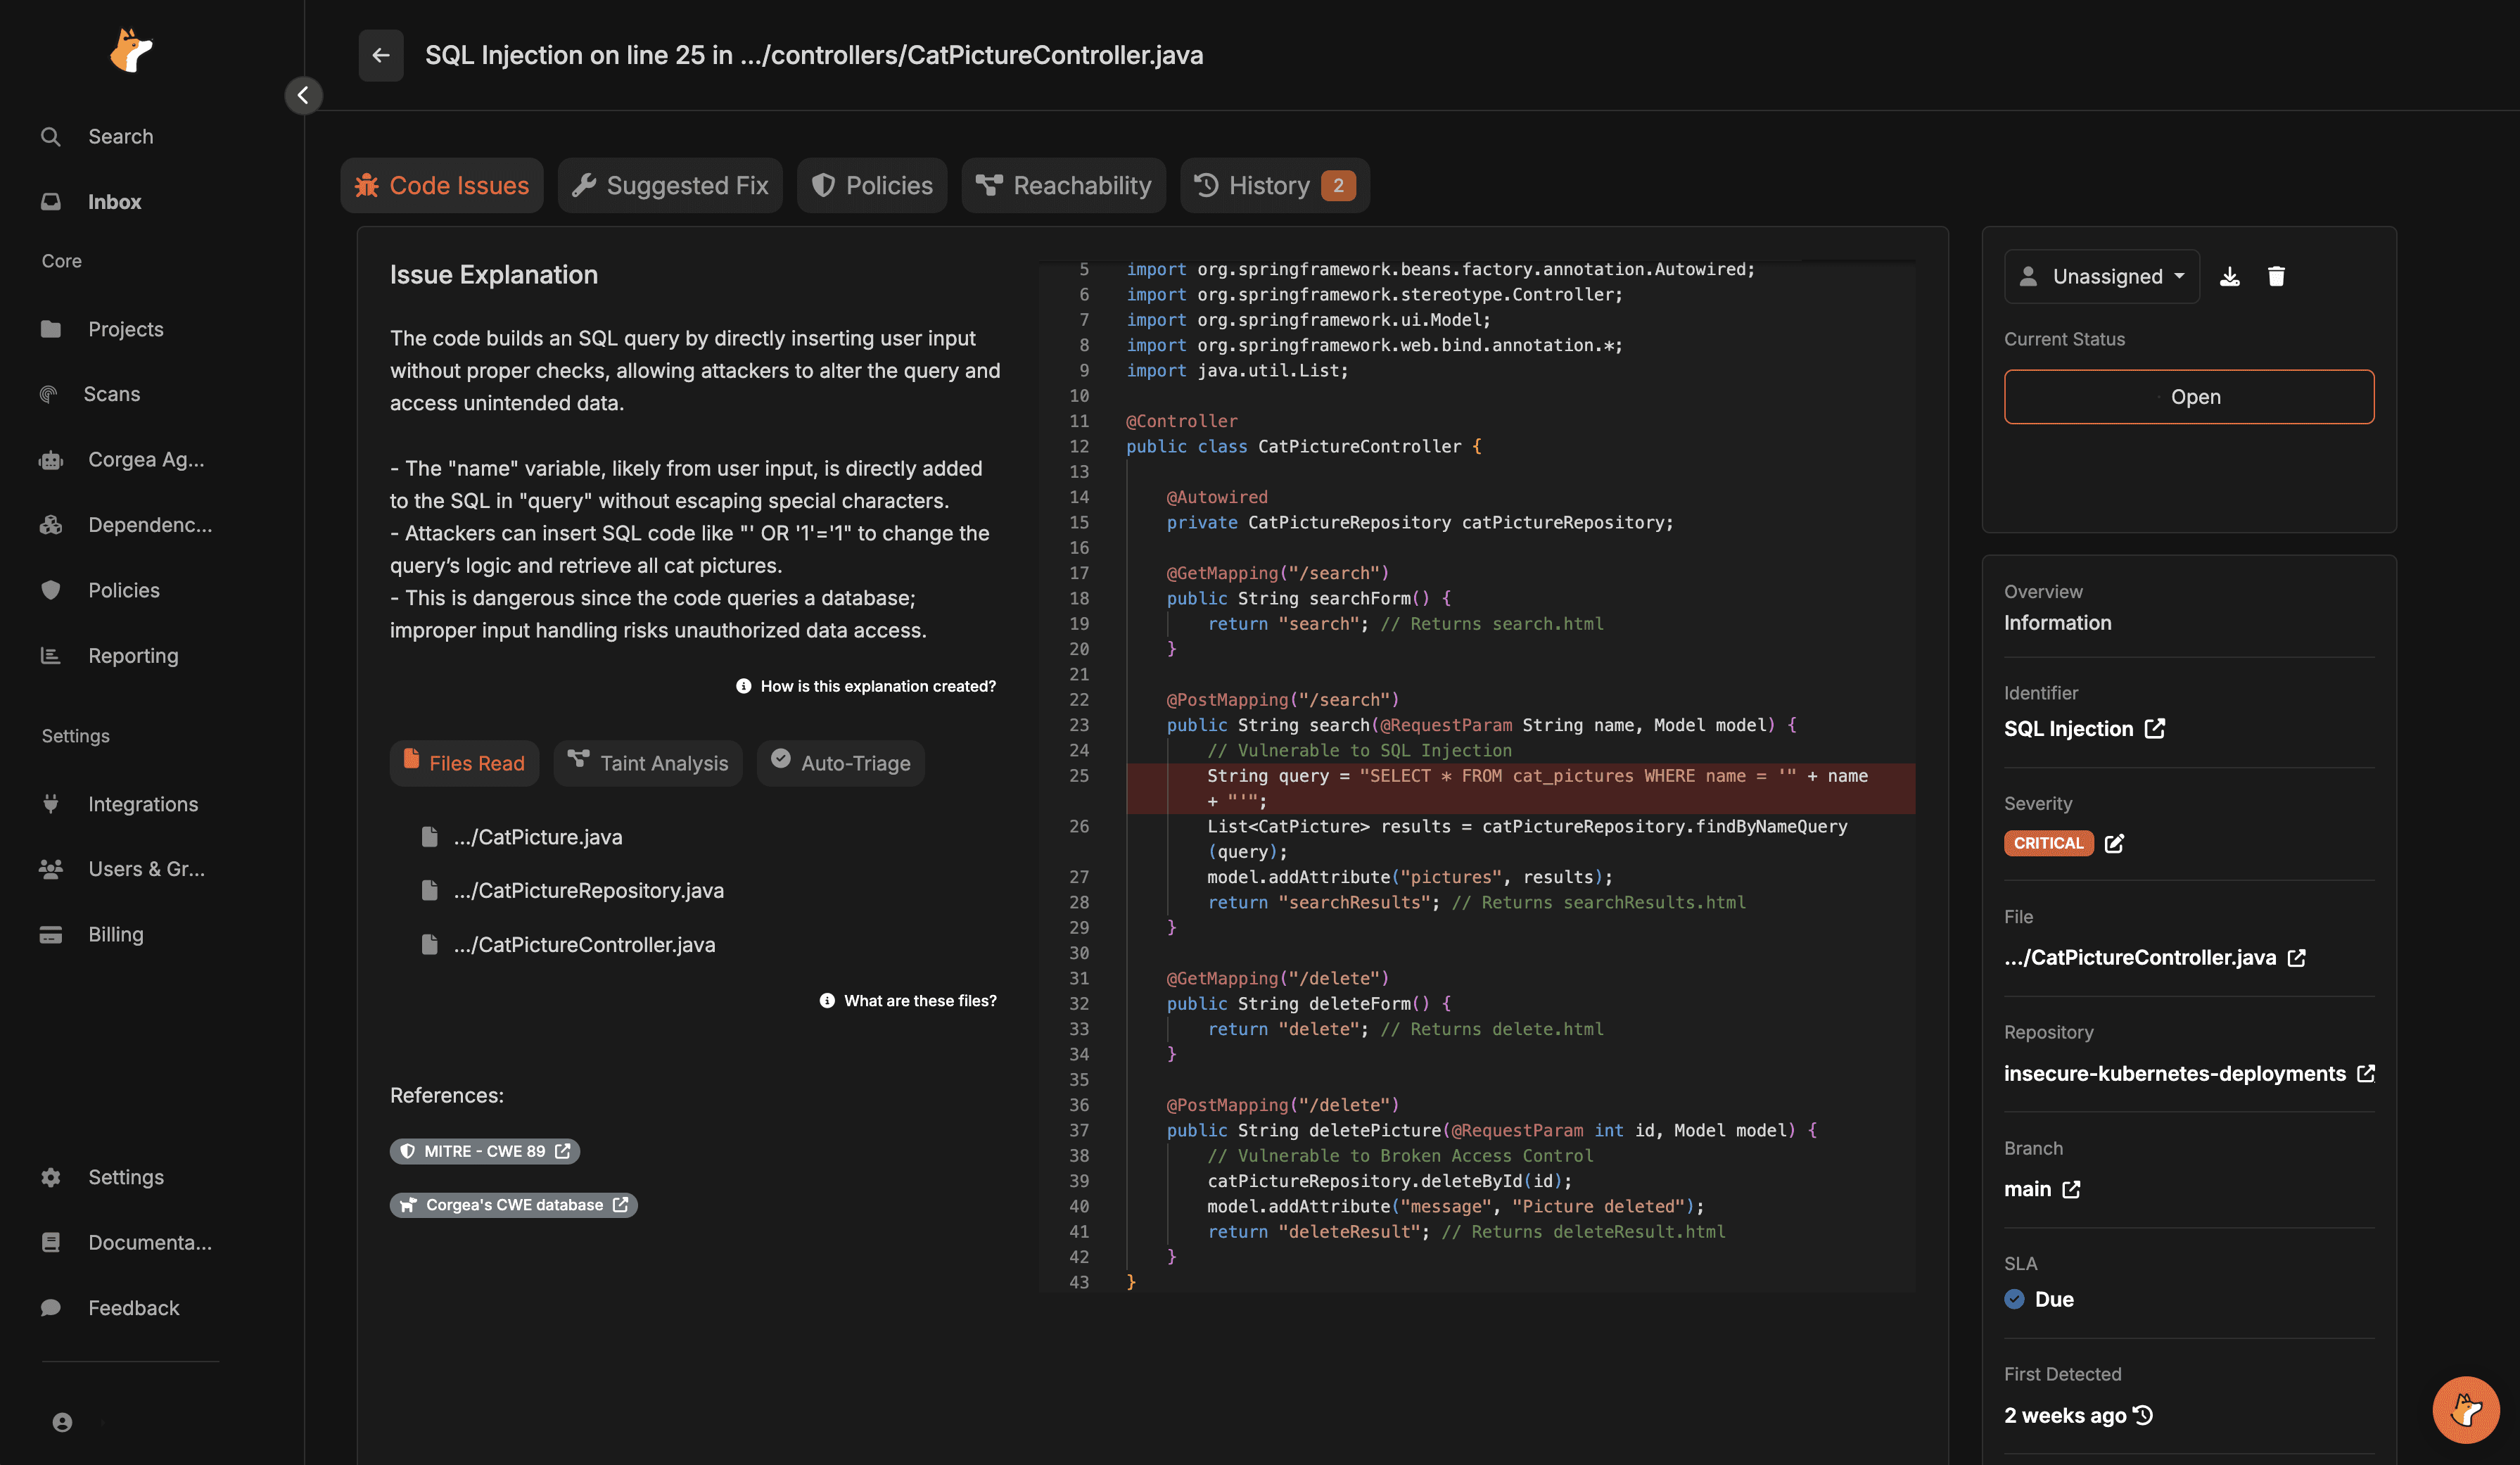Image resolution: width=2520 pixels, height=1465 pixels.
Task: Click the download icon next to Unassigned
Action: coord(2230,277)
